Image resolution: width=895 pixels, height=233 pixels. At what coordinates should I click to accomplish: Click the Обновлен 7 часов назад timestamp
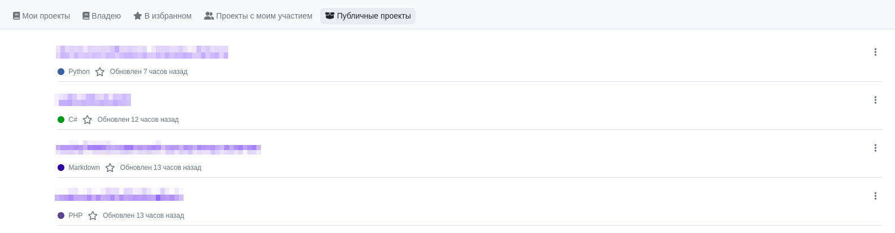[149, 72]
